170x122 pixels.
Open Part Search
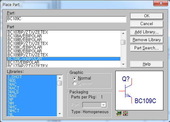coord(147,48)
